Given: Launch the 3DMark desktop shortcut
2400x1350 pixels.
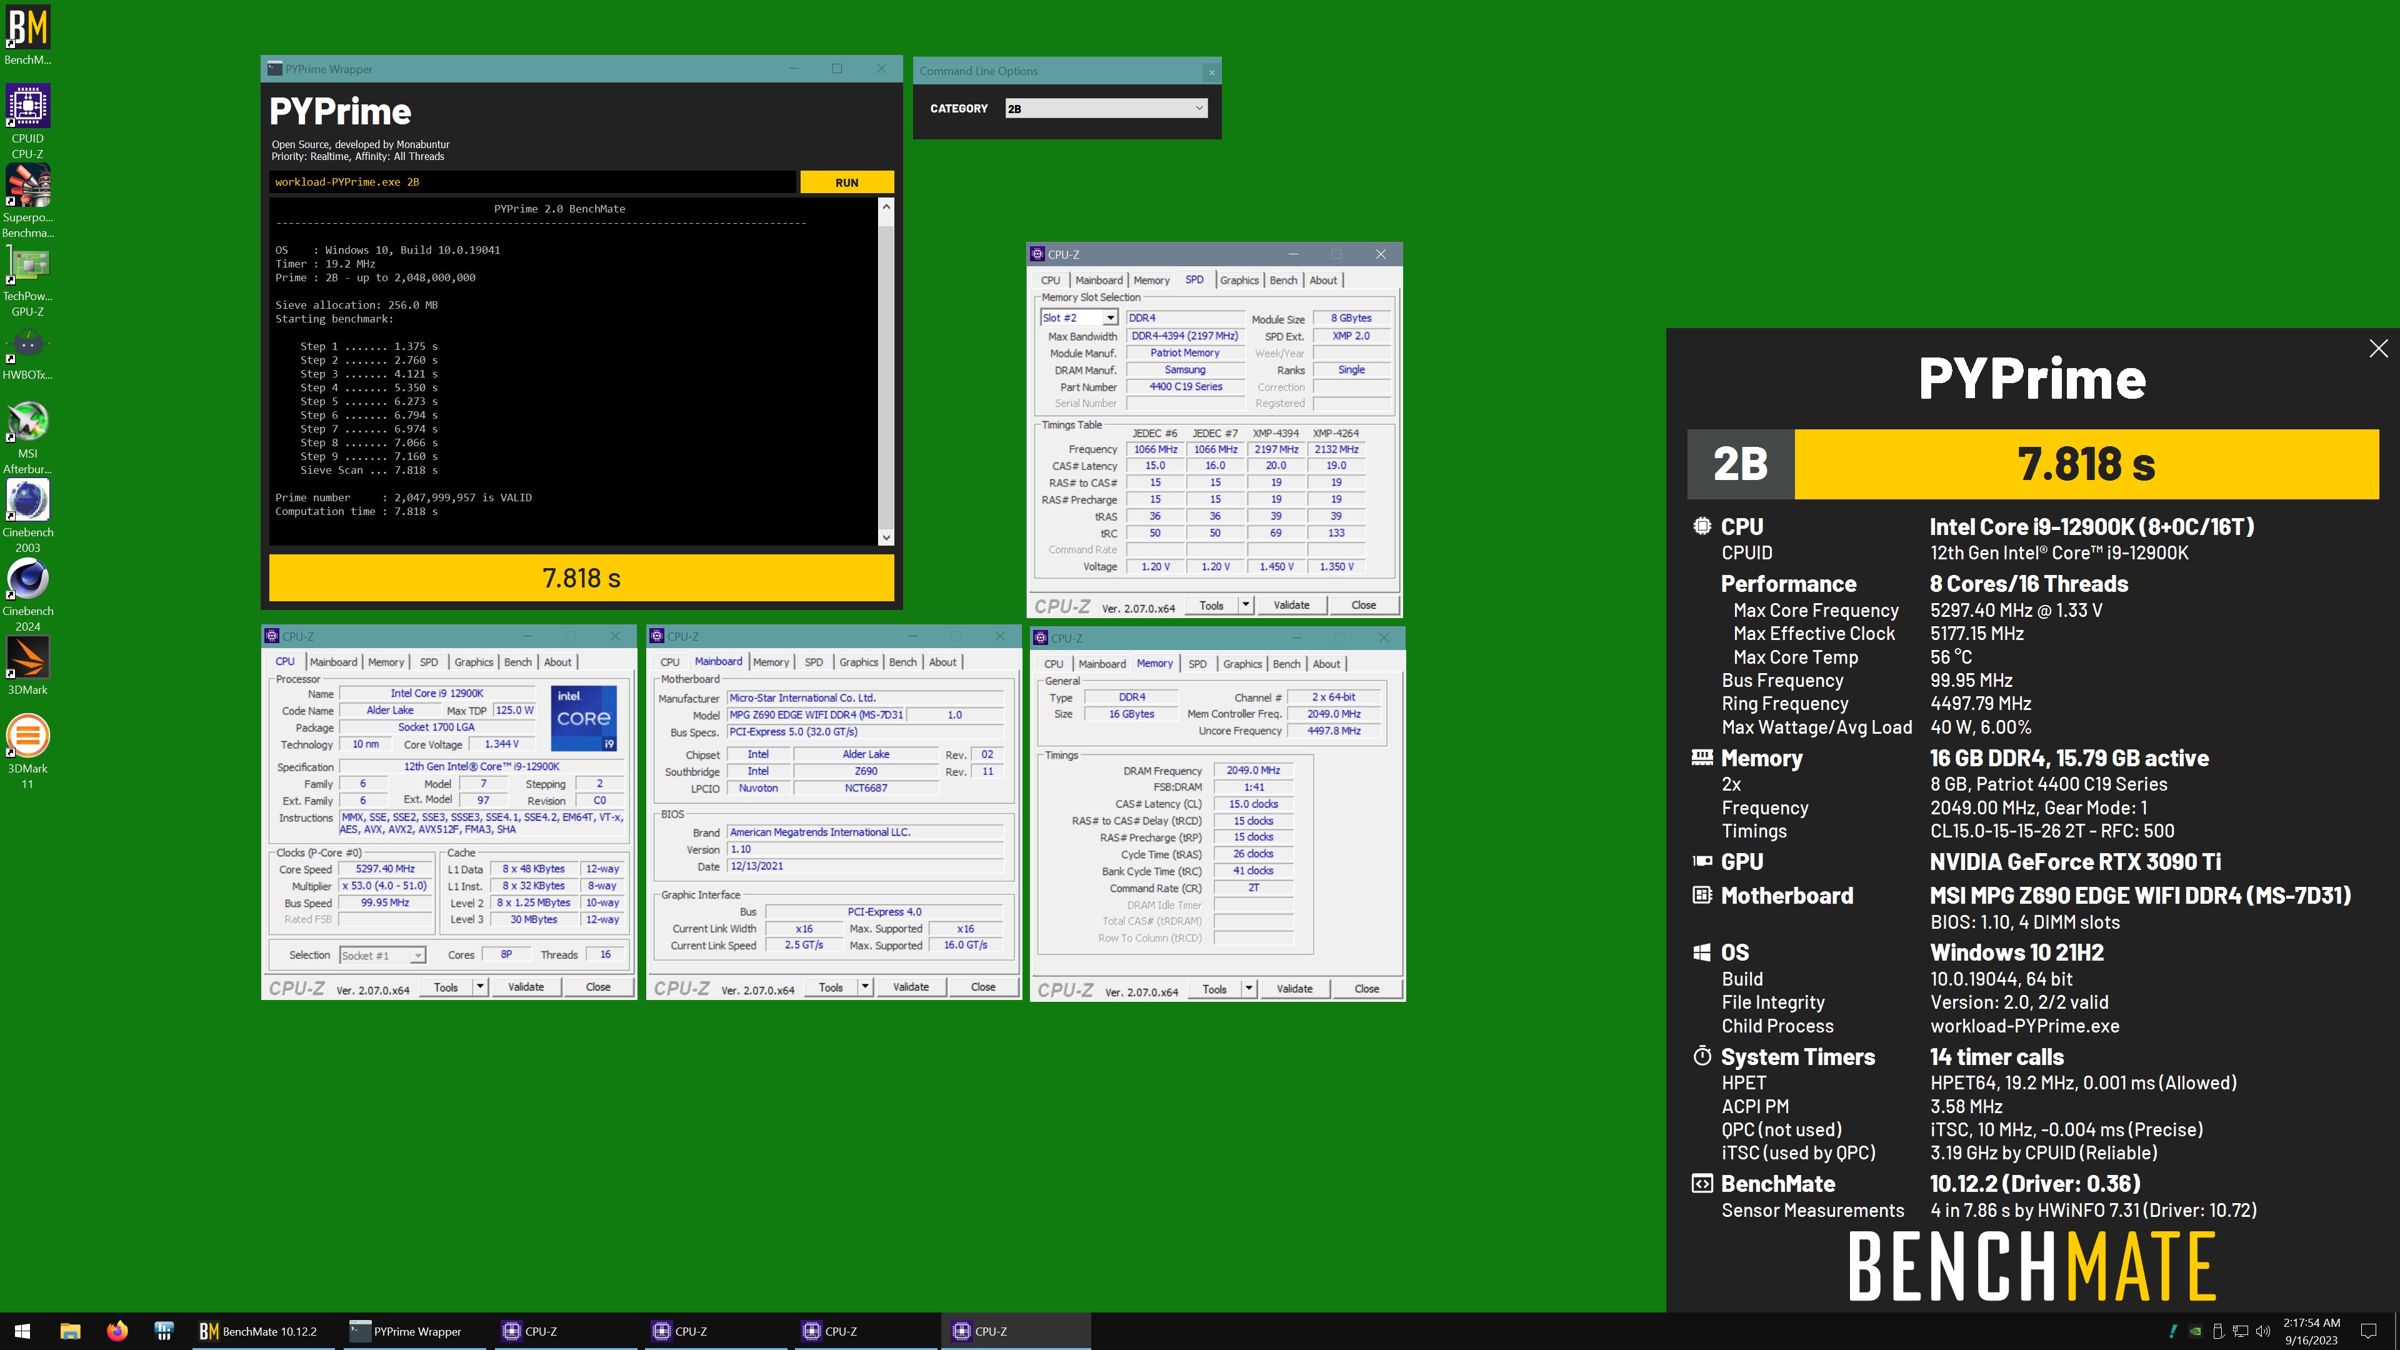Looking at the screenshot, I should pyautogui.click(x=28, y=666).
